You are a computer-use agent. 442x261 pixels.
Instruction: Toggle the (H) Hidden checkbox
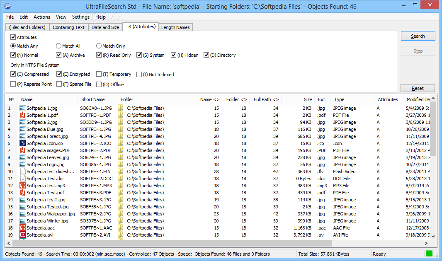173,55
